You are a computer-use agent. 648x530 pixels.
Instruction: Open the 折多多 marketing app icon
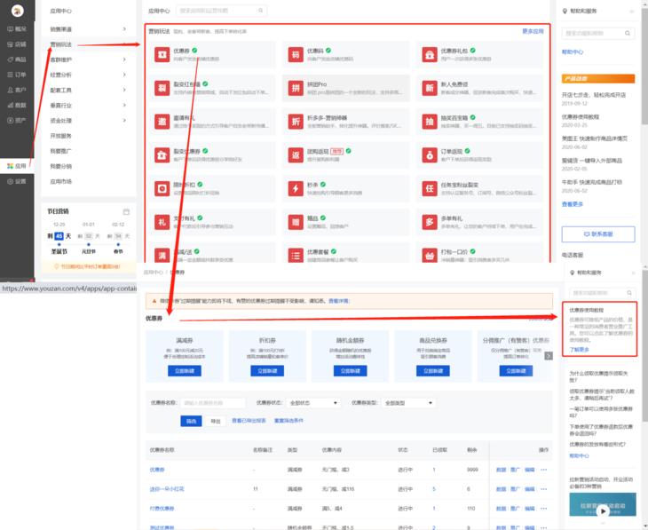coord(296,122)
